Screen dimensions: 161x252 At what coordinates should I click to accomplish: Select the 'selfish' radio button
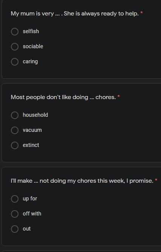tap(15, 32)
